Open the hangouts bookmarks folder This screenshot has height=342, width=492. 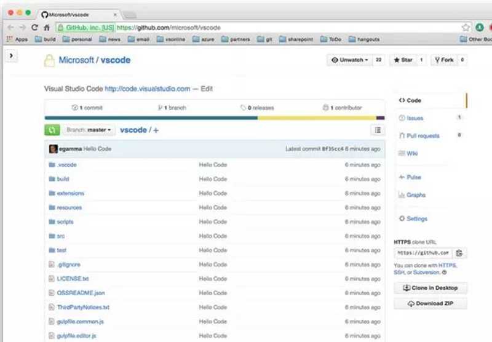pyautogui.click(x=364, y=39)
